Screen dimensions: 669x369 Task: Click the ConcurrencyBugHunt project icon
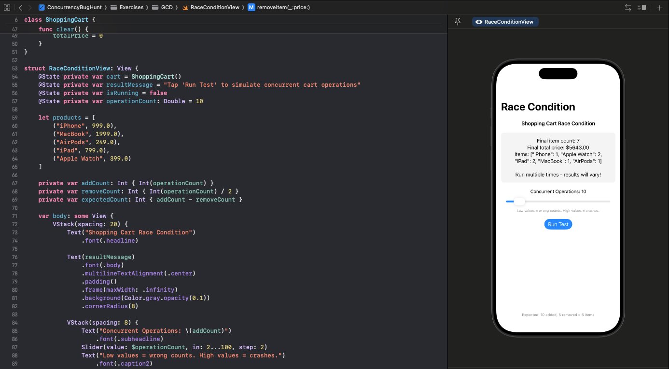point(42,8)
